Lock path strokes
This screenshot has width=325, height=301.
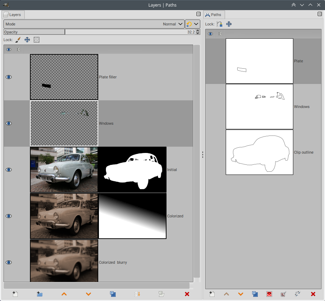coord(219,24)
